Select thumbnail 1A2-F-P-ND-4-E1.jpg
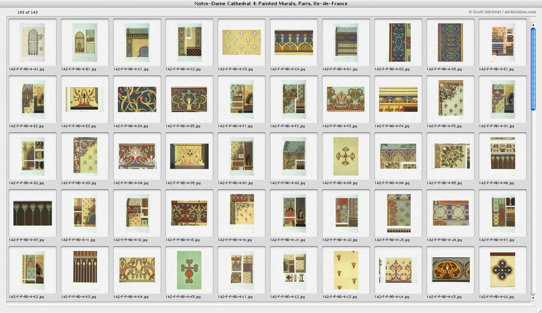This screenshot has height=313, width=542. click(x=503, y=42)
